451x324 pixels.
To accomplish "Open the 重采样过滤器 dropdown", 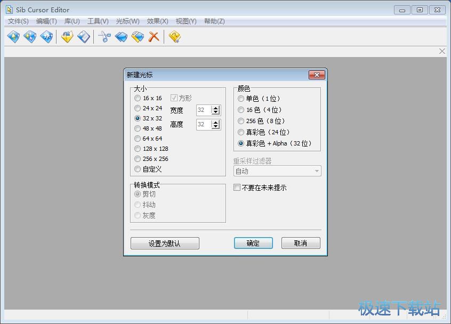I will coord(318,171).
